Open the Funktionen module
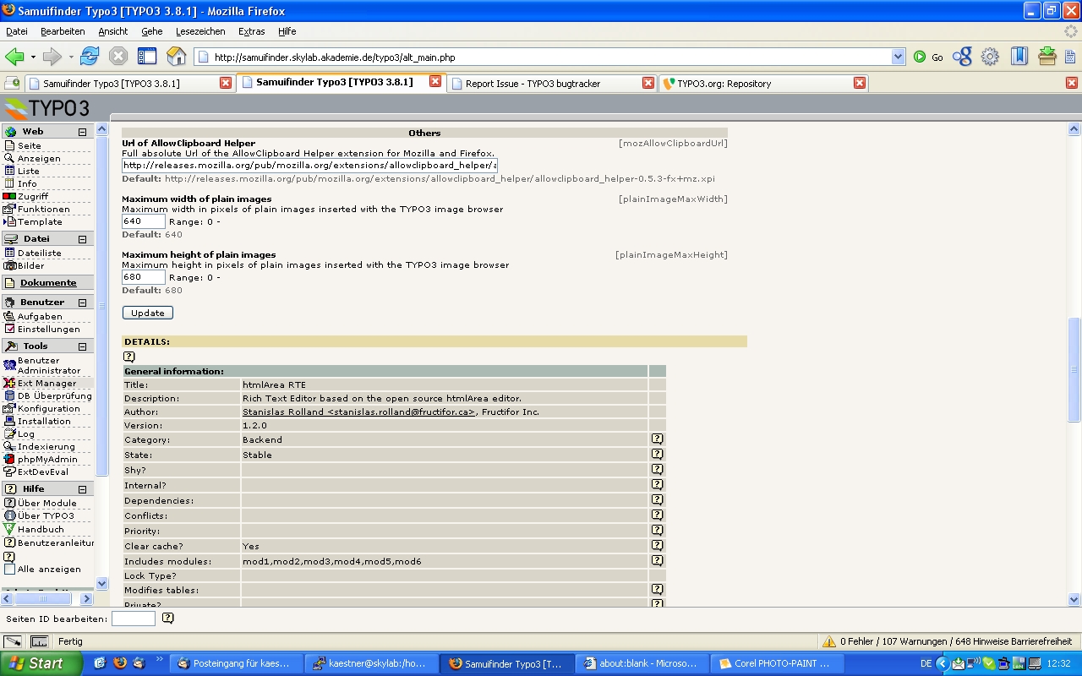Screen dimensions: 1082x676 43,209
